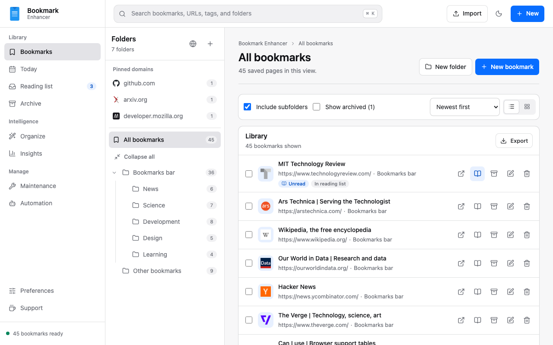Export the library
The width and height of the screenshot is (553, 345).
tap(514, 141)
